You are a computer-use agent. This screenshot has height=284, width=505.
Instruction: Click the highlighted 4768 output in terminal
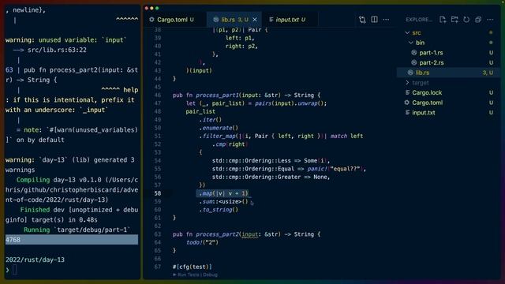(x=72, y=240)
